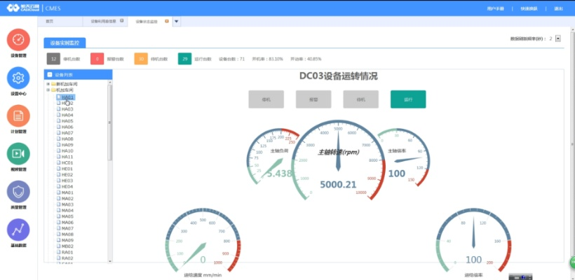Viewport: 575px width, 280px height.
Task: Click file icon beside HA03
Action: pos(58,109)
